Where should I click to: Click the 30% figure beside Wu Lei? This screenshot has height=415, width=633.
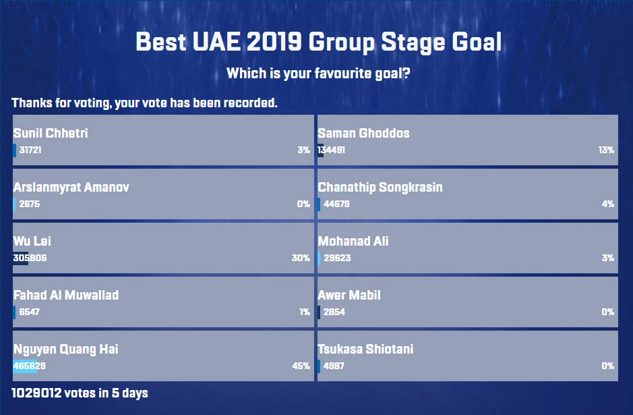tap(301, 258)
